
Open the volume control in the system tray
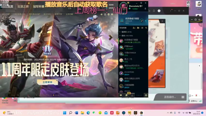point(186,113)
